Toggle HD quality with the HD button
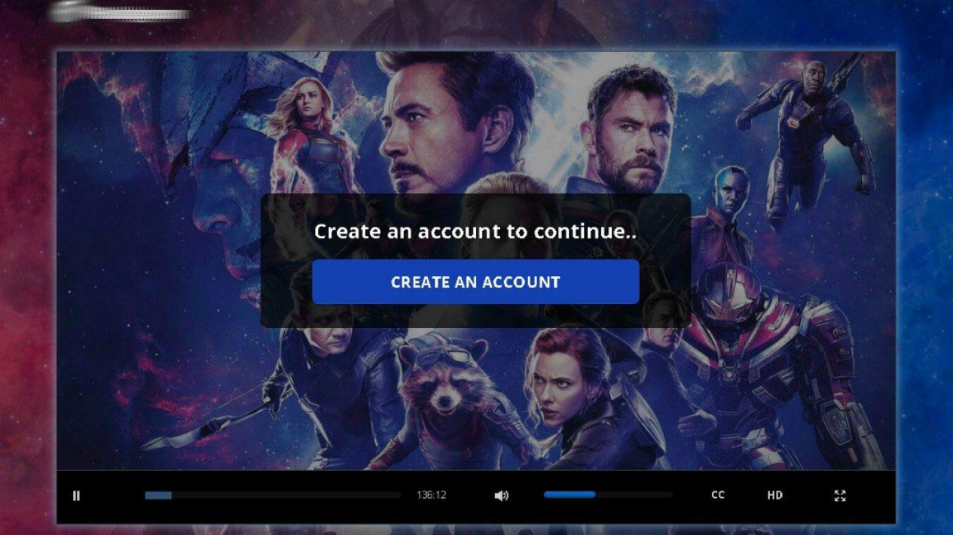The width and height of the screenshot is (953, 535). (x=774, y=495)
